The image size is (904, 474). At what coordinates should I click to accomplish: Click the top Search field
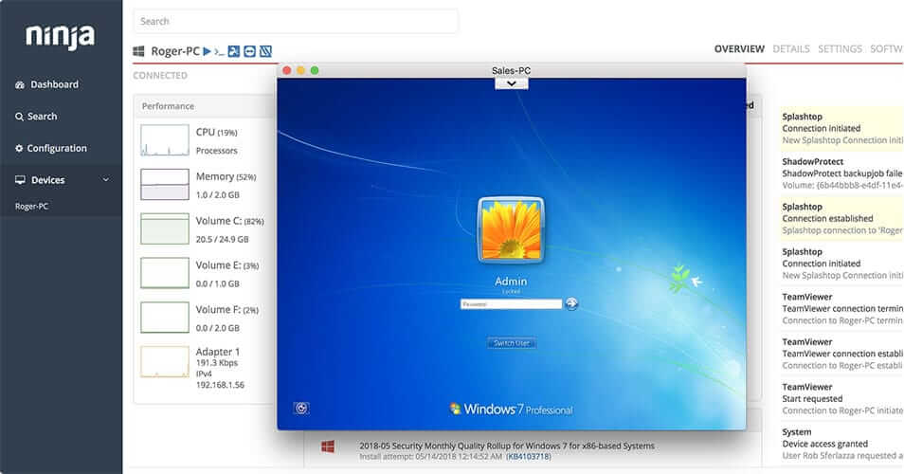pyautogui.click(x=296, y=22)
